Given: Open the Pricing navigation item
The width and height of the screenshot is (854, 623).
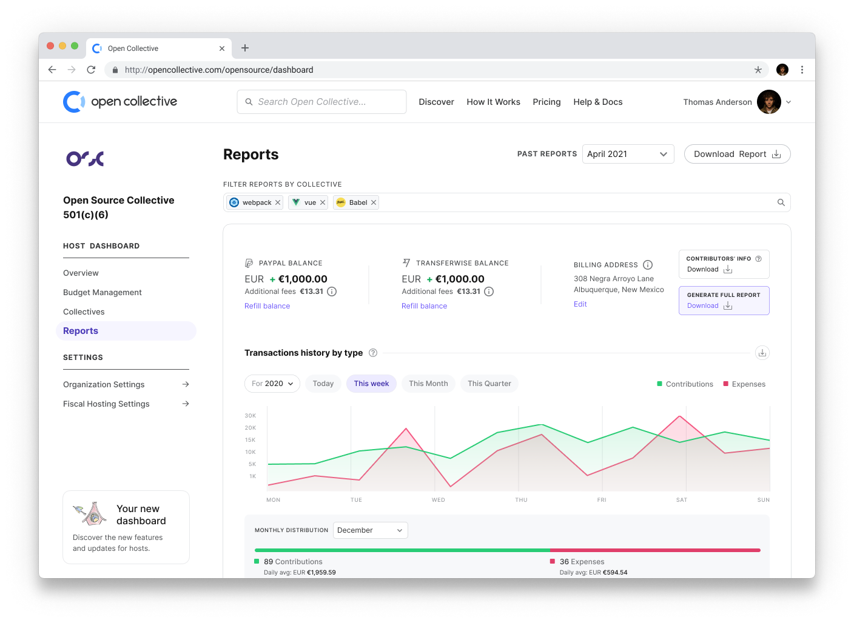Looking at the screenshot, I should click(x=546, y=102).
